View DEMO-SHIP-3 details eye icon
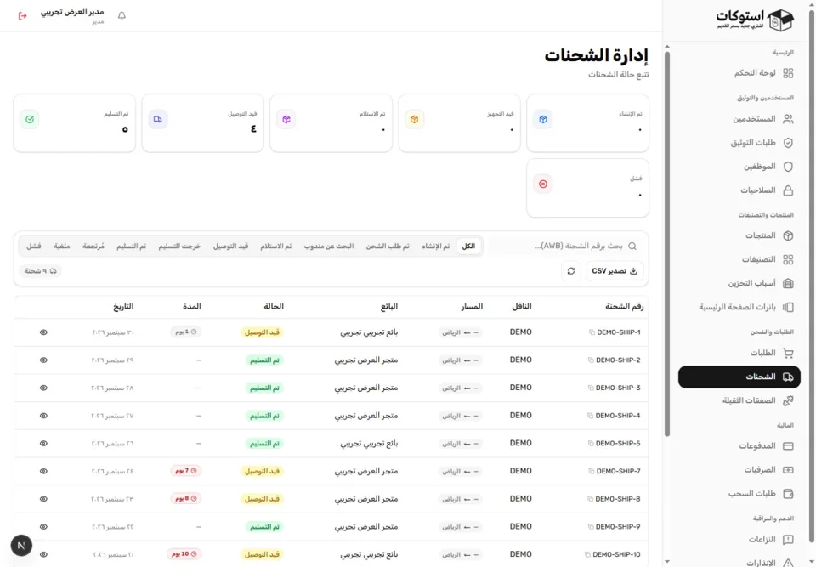The image size is (816, 567). (x=43, y=388)
